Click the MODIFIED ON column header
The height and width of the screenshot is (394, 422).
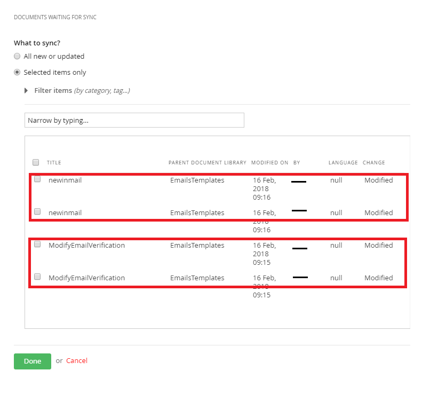pyautogui.click(x=269, y=163)
